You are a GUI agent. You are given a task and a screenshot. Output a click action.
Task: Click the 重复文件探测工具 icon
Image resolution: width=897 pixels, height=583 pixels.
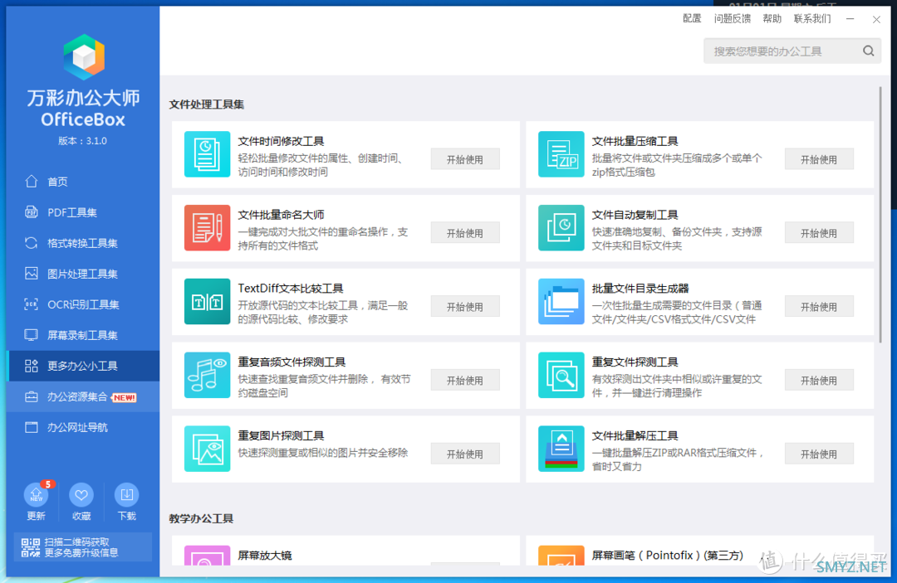click(x=561, y=375)
